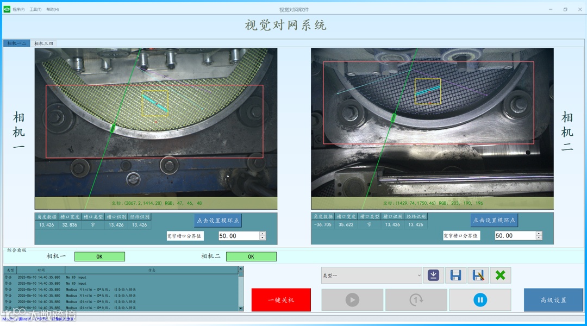Click the load recipe download icon
Viewport: 587px width, 326px height.
433,275
